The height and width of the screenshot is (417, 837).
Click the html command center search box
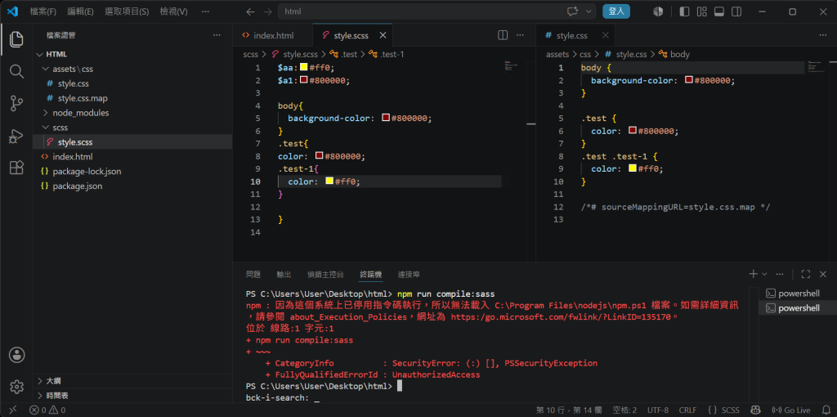click(x=420, y=11)
